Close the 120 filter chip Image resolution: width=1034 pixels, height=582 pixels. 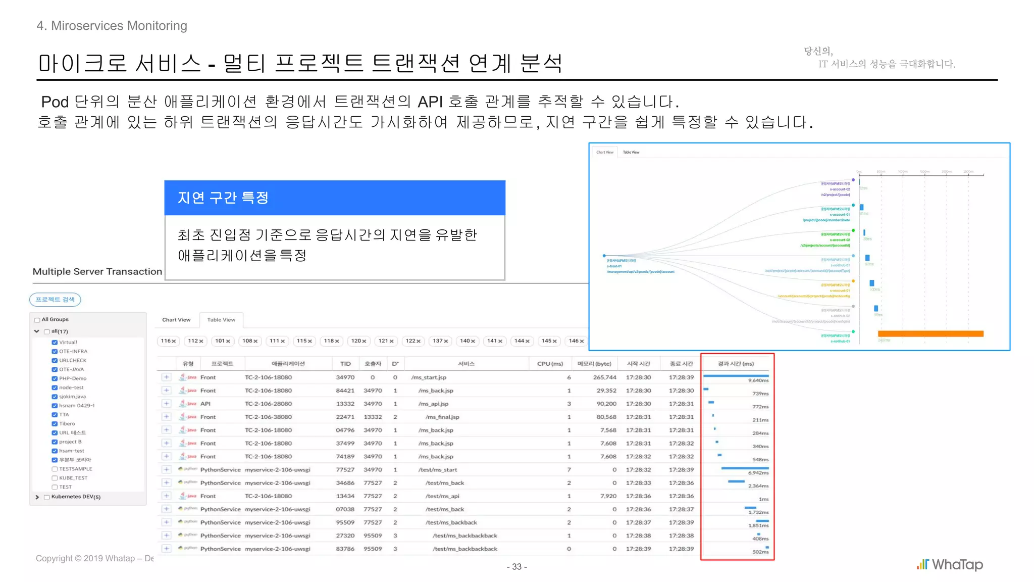tap(364, 341)
